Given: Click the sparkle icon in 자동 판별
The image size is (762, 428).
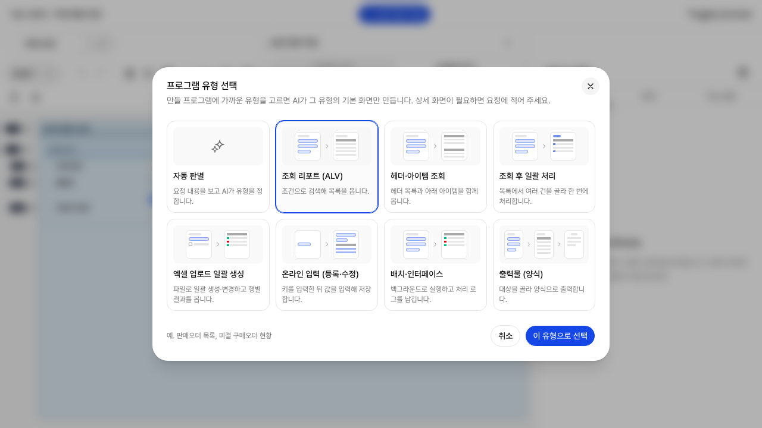Looking at the screenshot, I should [218, 146].
